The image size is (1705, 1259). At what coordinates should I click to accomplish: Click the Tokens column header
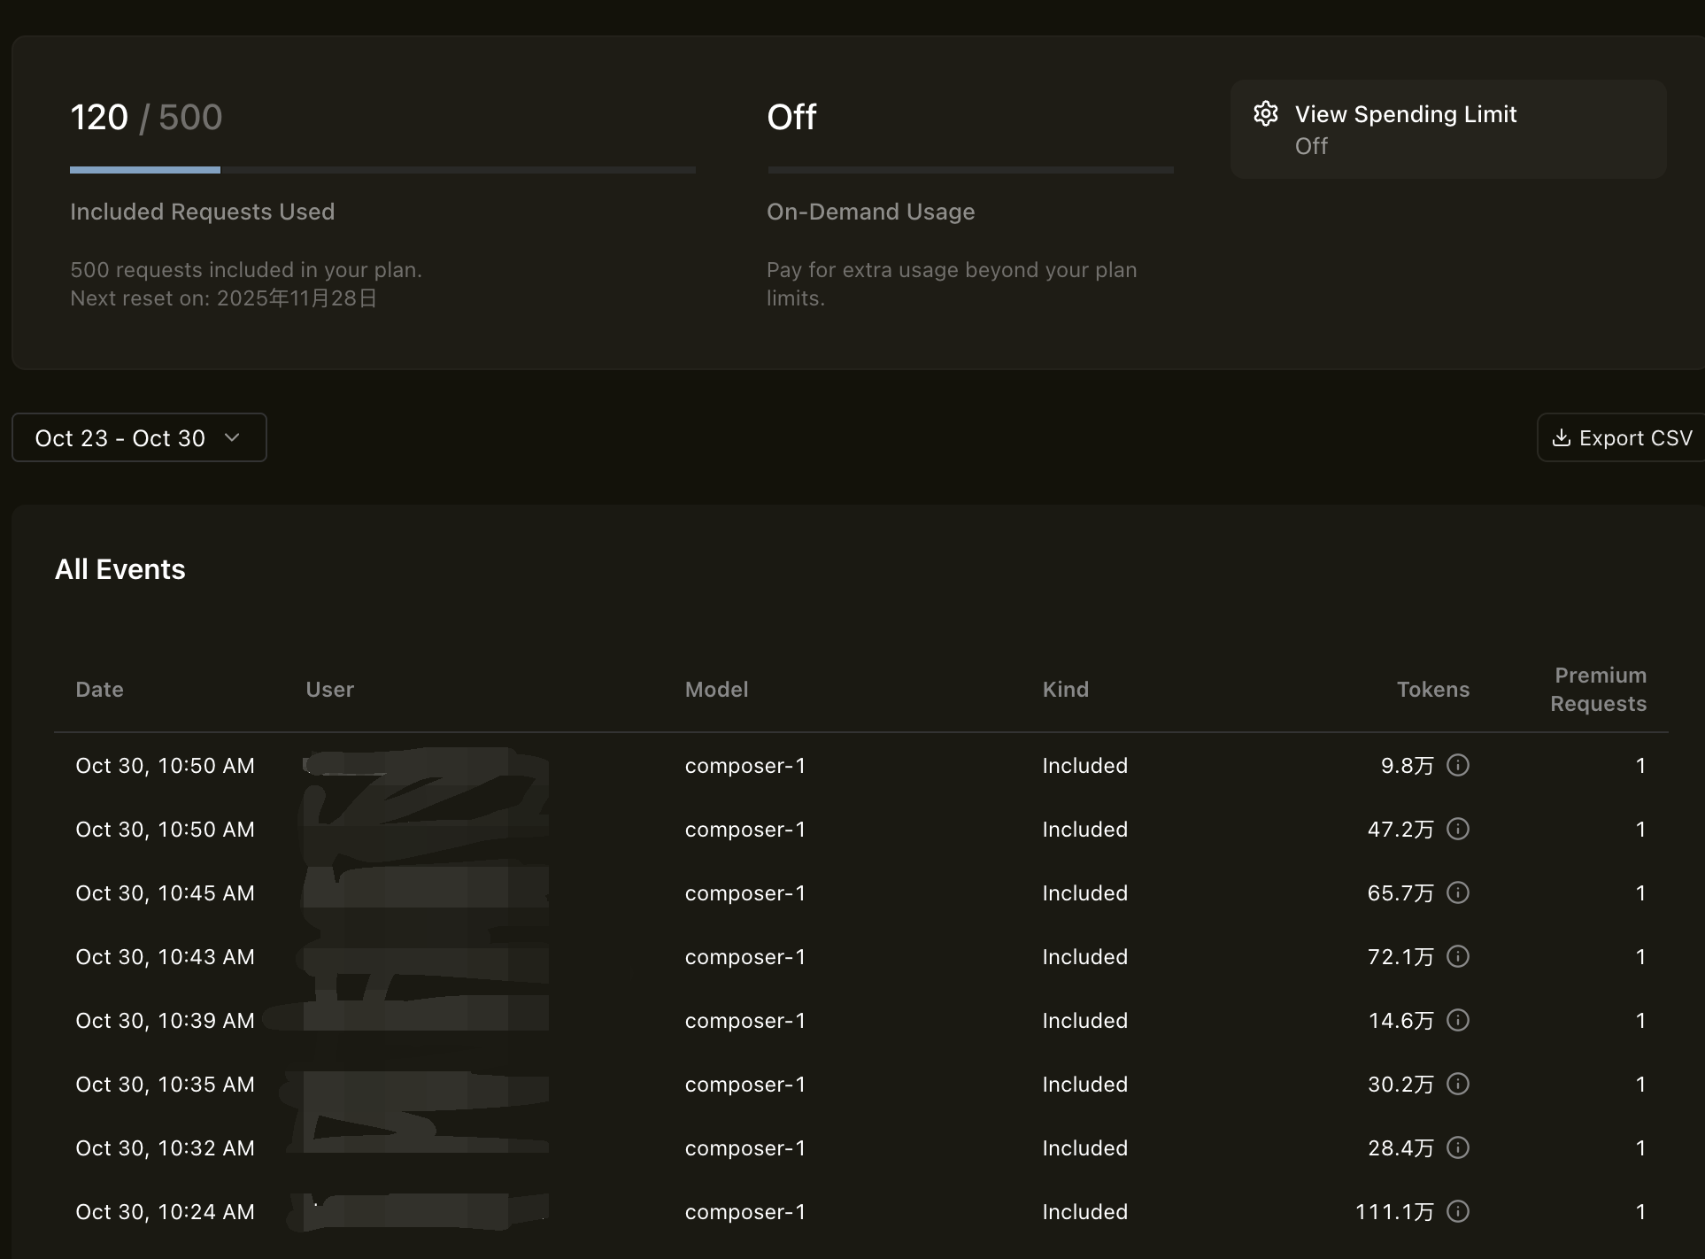pyautogui.click(x=1433, y=690)
